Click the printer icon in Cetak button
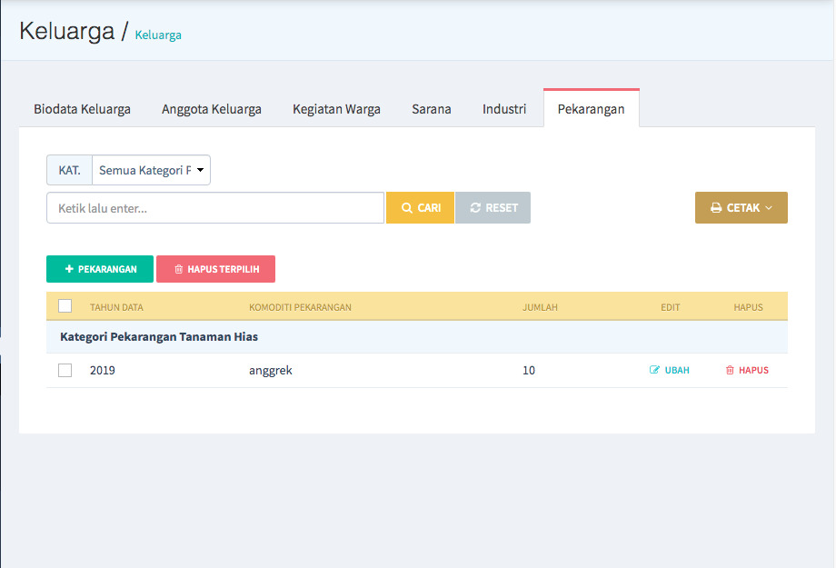Screen dimensions: 836x568 pyautogui.click(x=716, y=208)
